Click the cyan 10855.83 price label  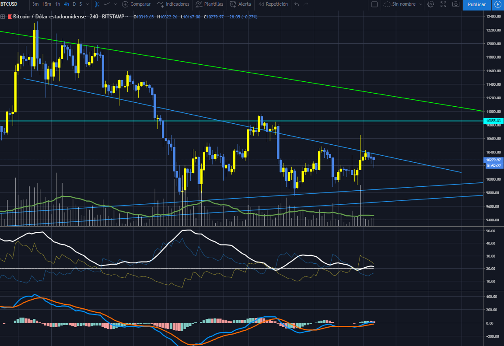(493, 121)
